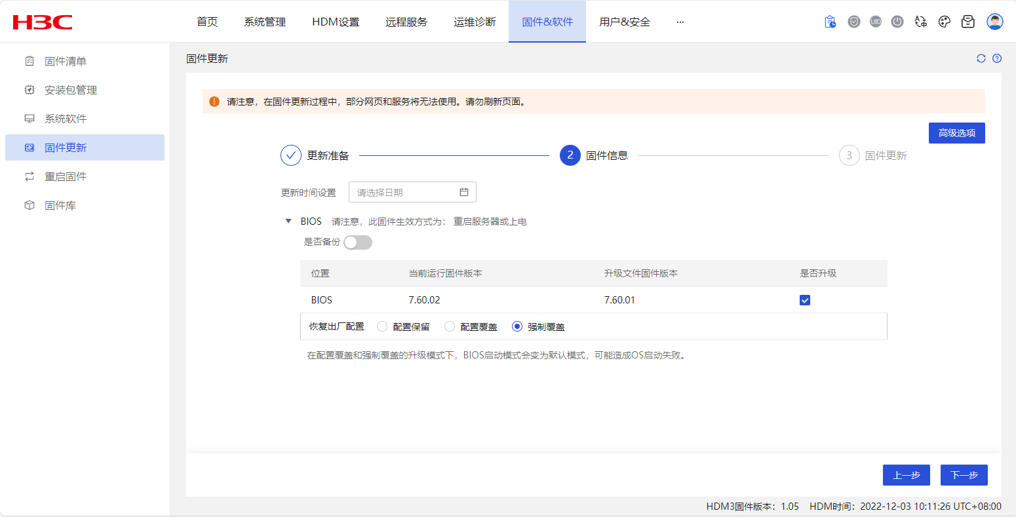Toggle the UID indicator light icon
The height and width of the screenshot is (517, 1016).
[x=876, y=22]
